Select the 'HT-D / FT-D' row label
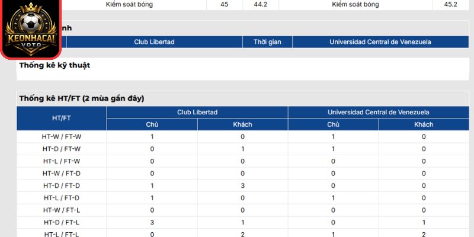The image size is (474, 237). pos(62,185)
